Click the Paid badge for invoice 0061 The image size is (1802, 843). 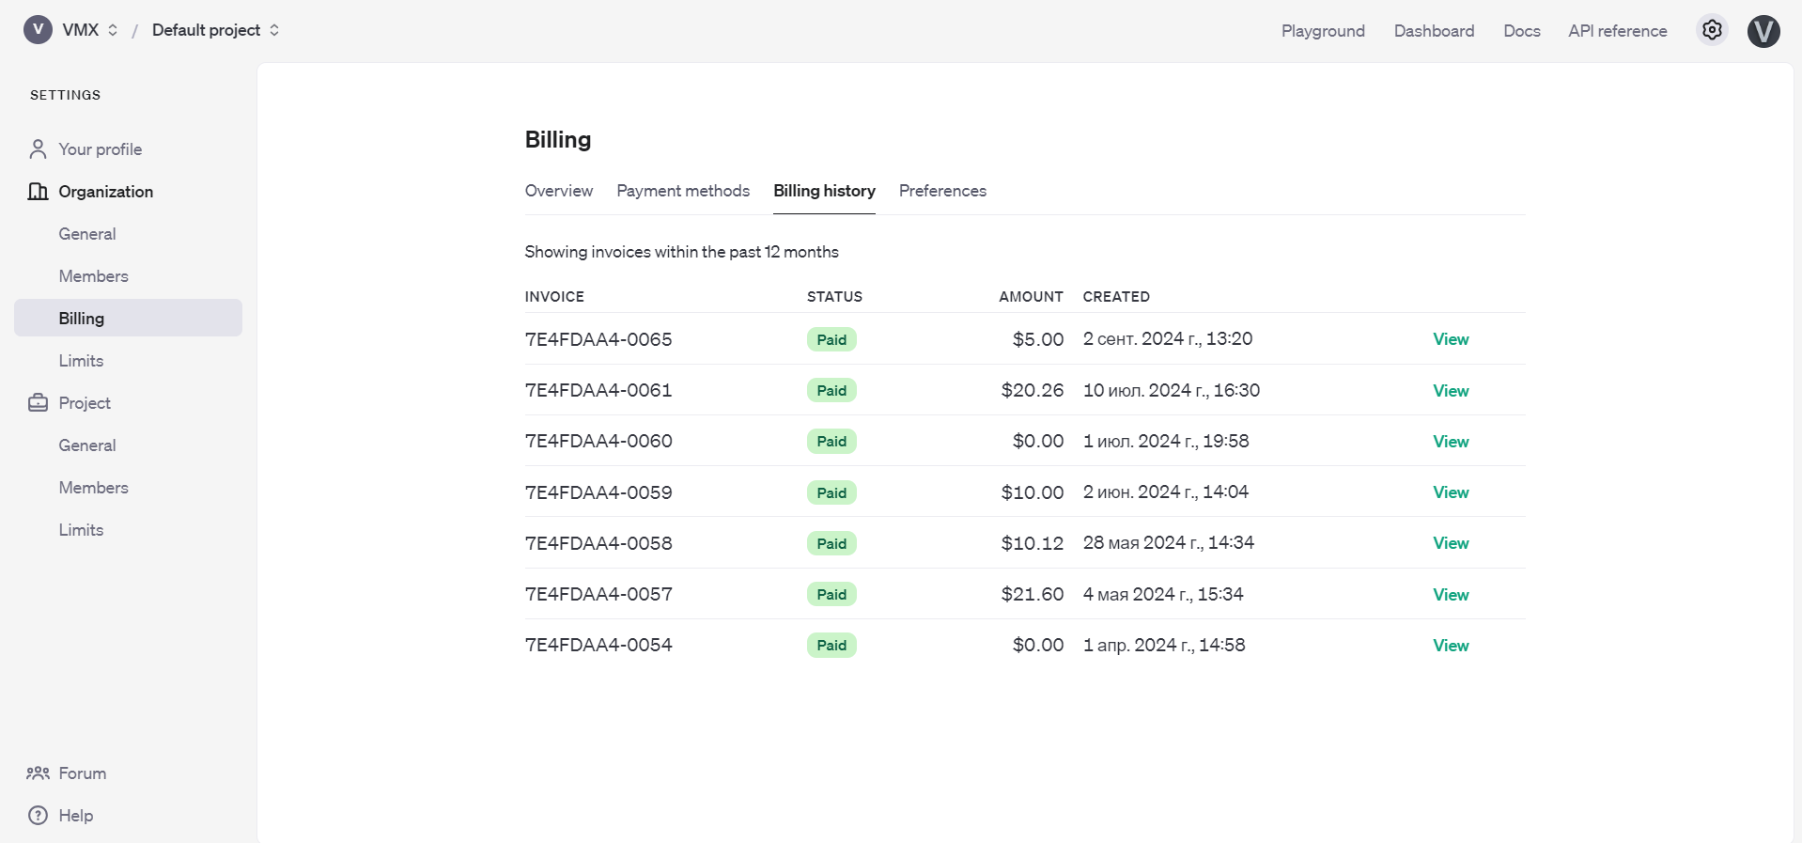(x=831, y=391)
